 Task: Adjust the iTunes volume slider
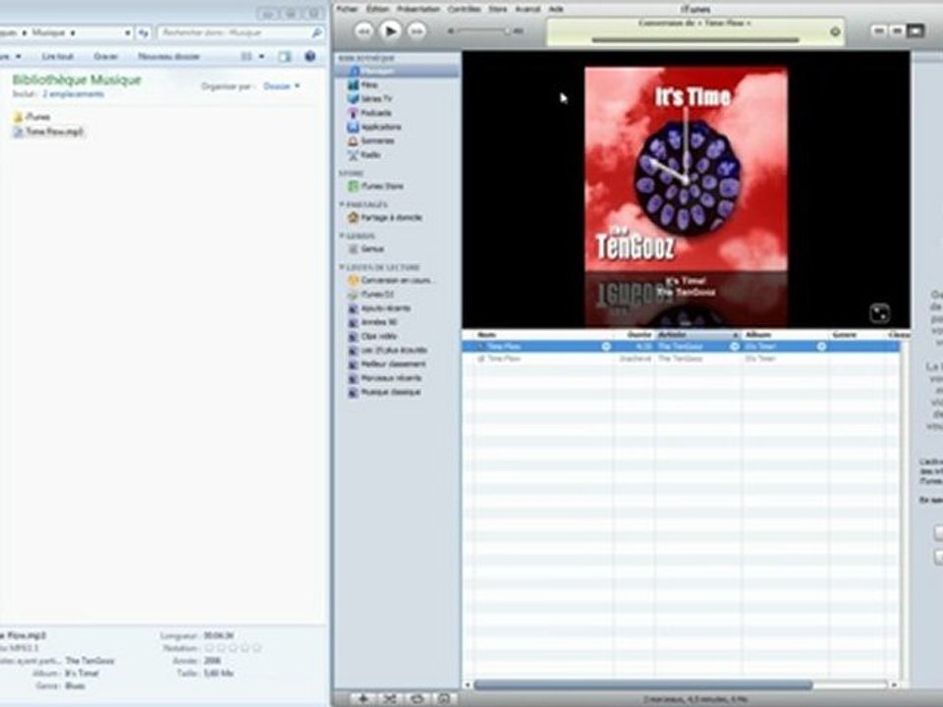click(484, 30)
